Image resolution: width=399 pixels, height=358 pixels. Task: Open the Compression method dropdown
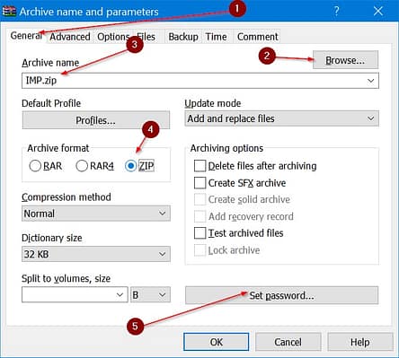[x=96, y=214]
